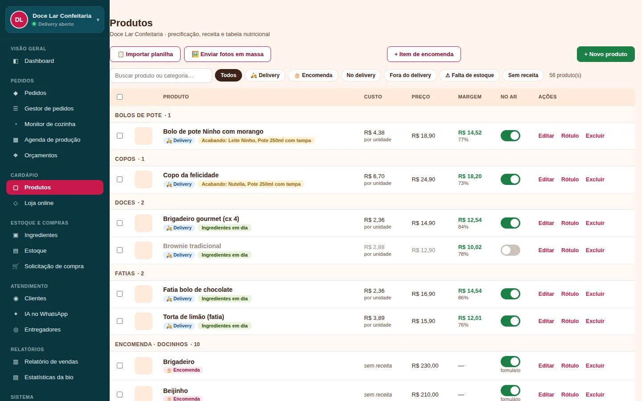Disable Torta de limão on-air toggle
Viewport: 642px width, 401px height.
click(510, 321)
